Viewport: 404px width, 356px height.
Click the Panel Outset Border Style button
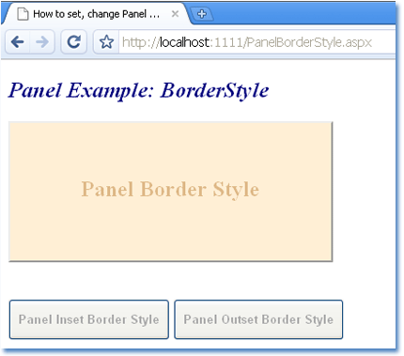[258, 319]
